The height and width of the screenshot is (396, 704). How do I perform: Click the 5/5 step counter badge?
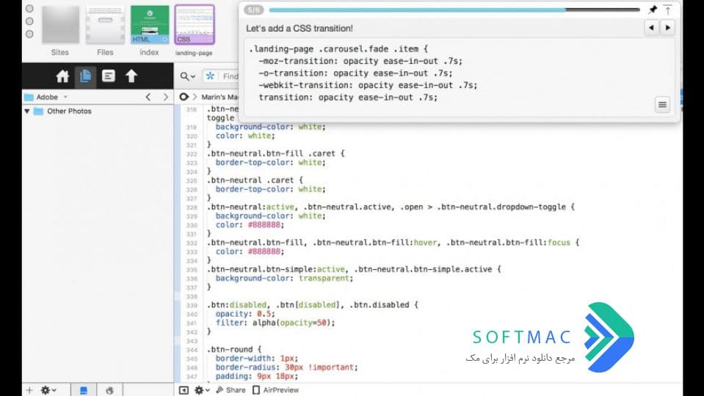tap(254, 10)
